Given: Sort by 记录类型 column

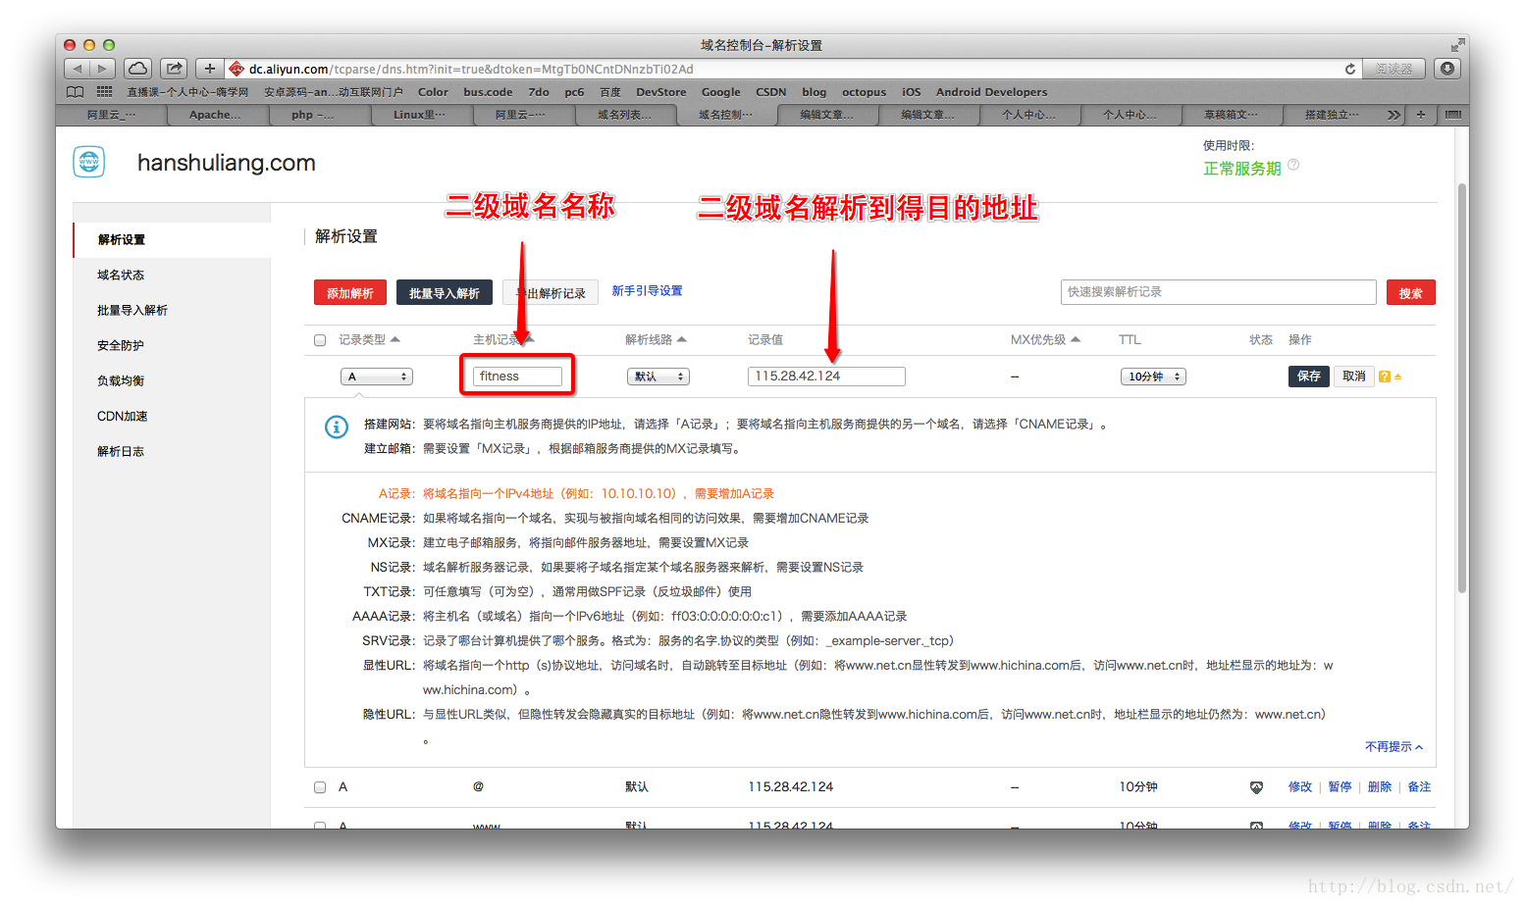Looking at the screenshot, I should [369, 340].
